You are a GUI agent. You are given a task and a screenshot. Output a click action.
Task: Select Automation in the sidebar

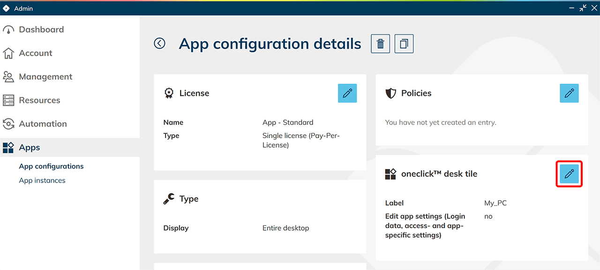pos(43,124)
